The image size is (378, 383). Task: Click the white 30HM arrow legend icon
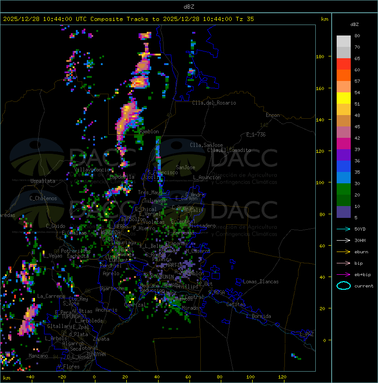coord(343,240)
